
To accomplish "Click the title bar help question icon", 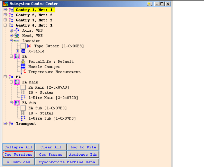I will 149,4.
